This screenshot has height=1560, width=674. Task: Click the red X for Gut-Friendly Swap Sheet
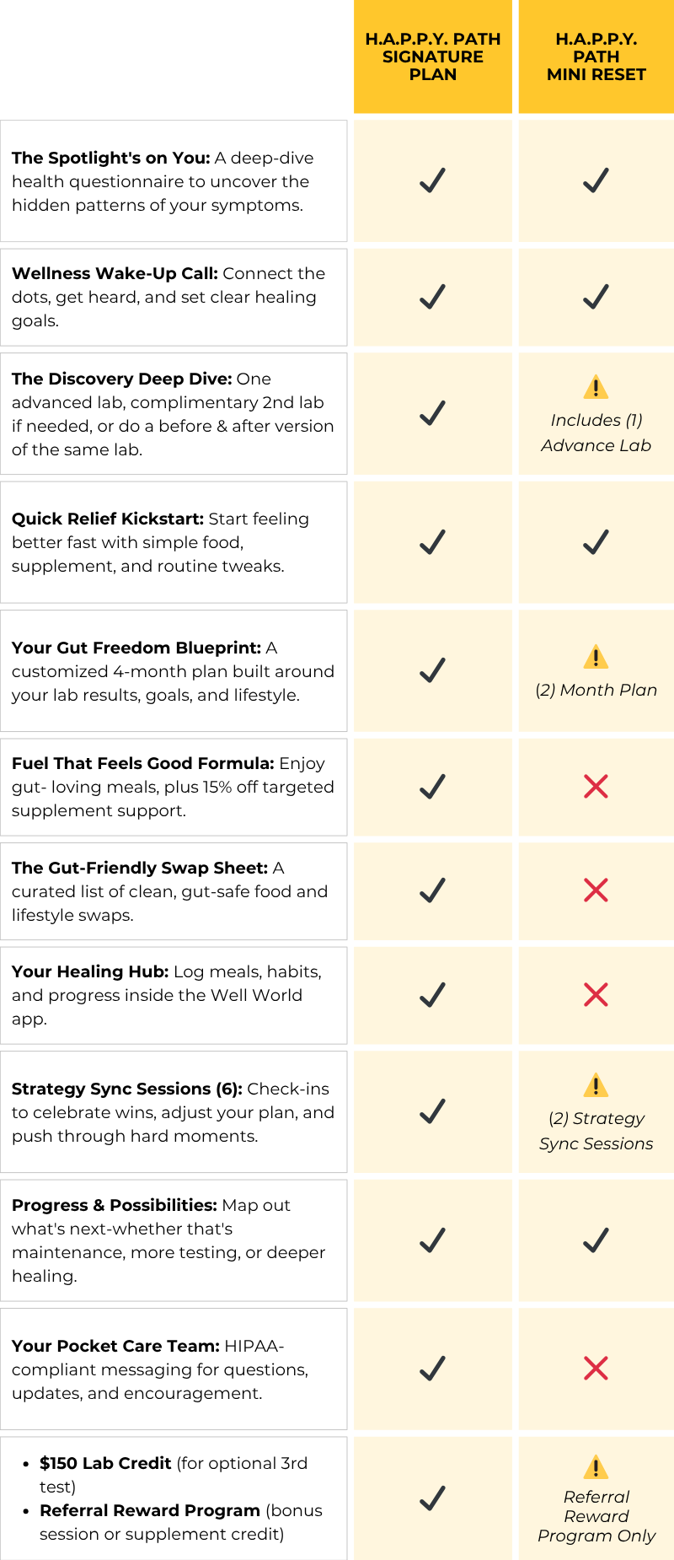click(596, 890)
